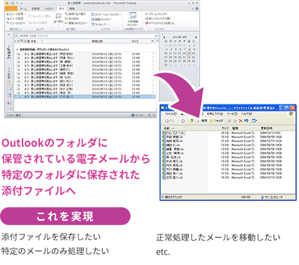Switch to the フォルダー ribbon tab

coord(49,8)
